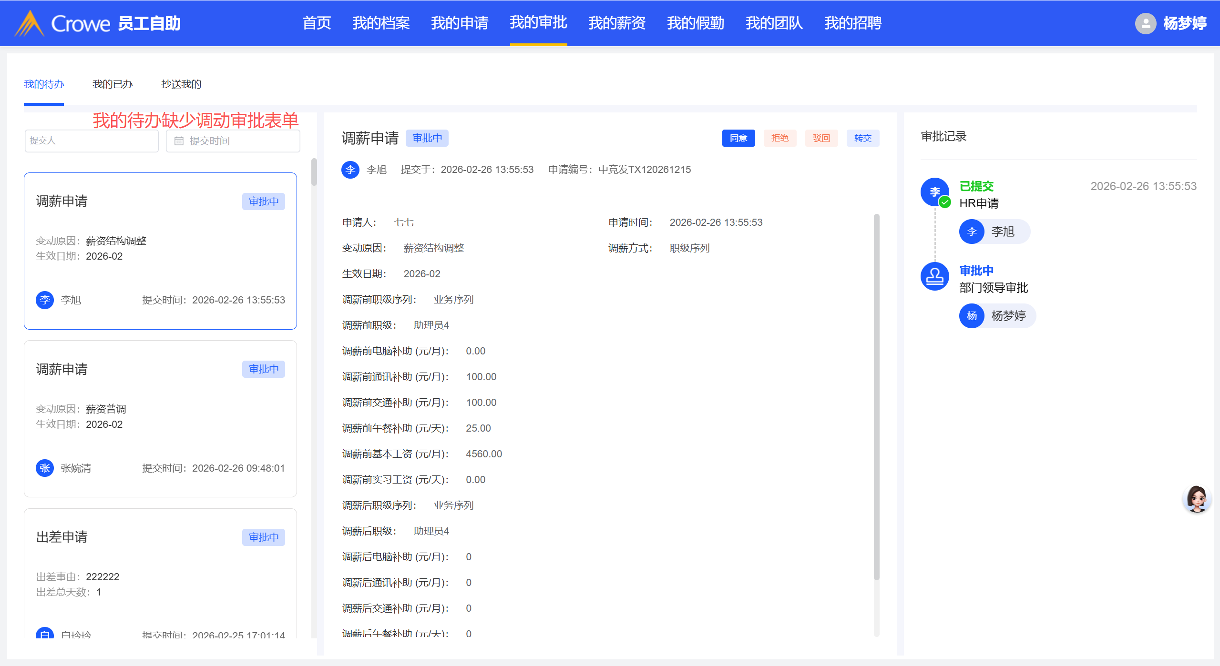Click the Crowe logo icon
The width and height of the screenshot is (1220, 666).
coord(30,23)
